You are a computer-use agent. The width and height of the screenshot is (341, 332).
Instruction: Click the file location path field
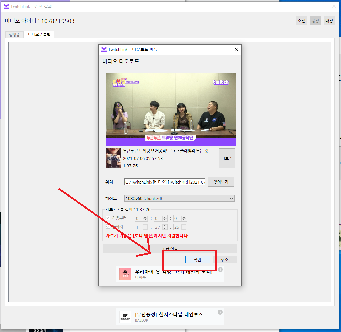(165, 182)
